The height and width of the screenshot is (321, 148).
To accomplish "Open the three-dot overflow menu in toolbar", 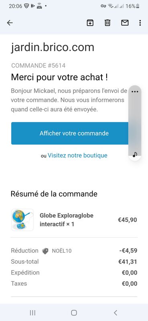I will click(x=140, y=23).
